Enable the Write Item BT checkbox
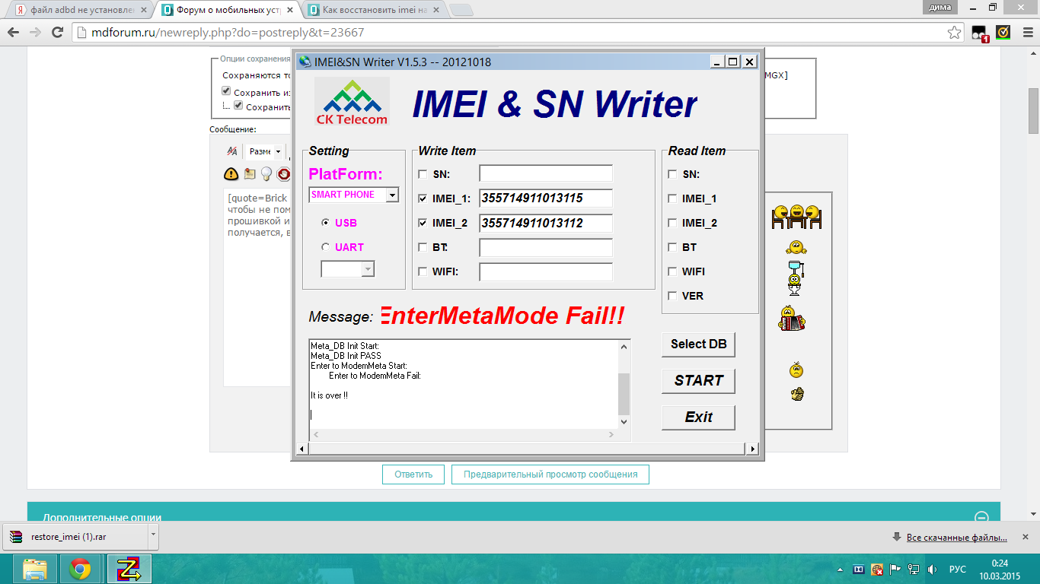Viewport: 1040px width, 584px height. (423, 247)
